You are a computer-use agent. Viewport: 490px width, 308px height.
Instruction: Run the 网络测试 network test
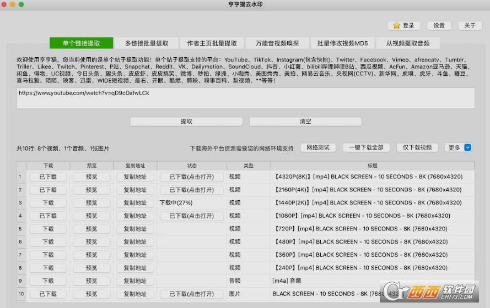click(x=318, y=147)
